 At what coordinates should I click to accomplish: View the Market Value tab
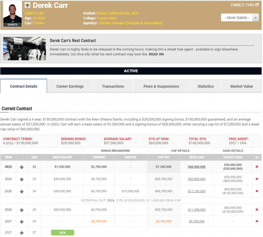click(242, 86)
